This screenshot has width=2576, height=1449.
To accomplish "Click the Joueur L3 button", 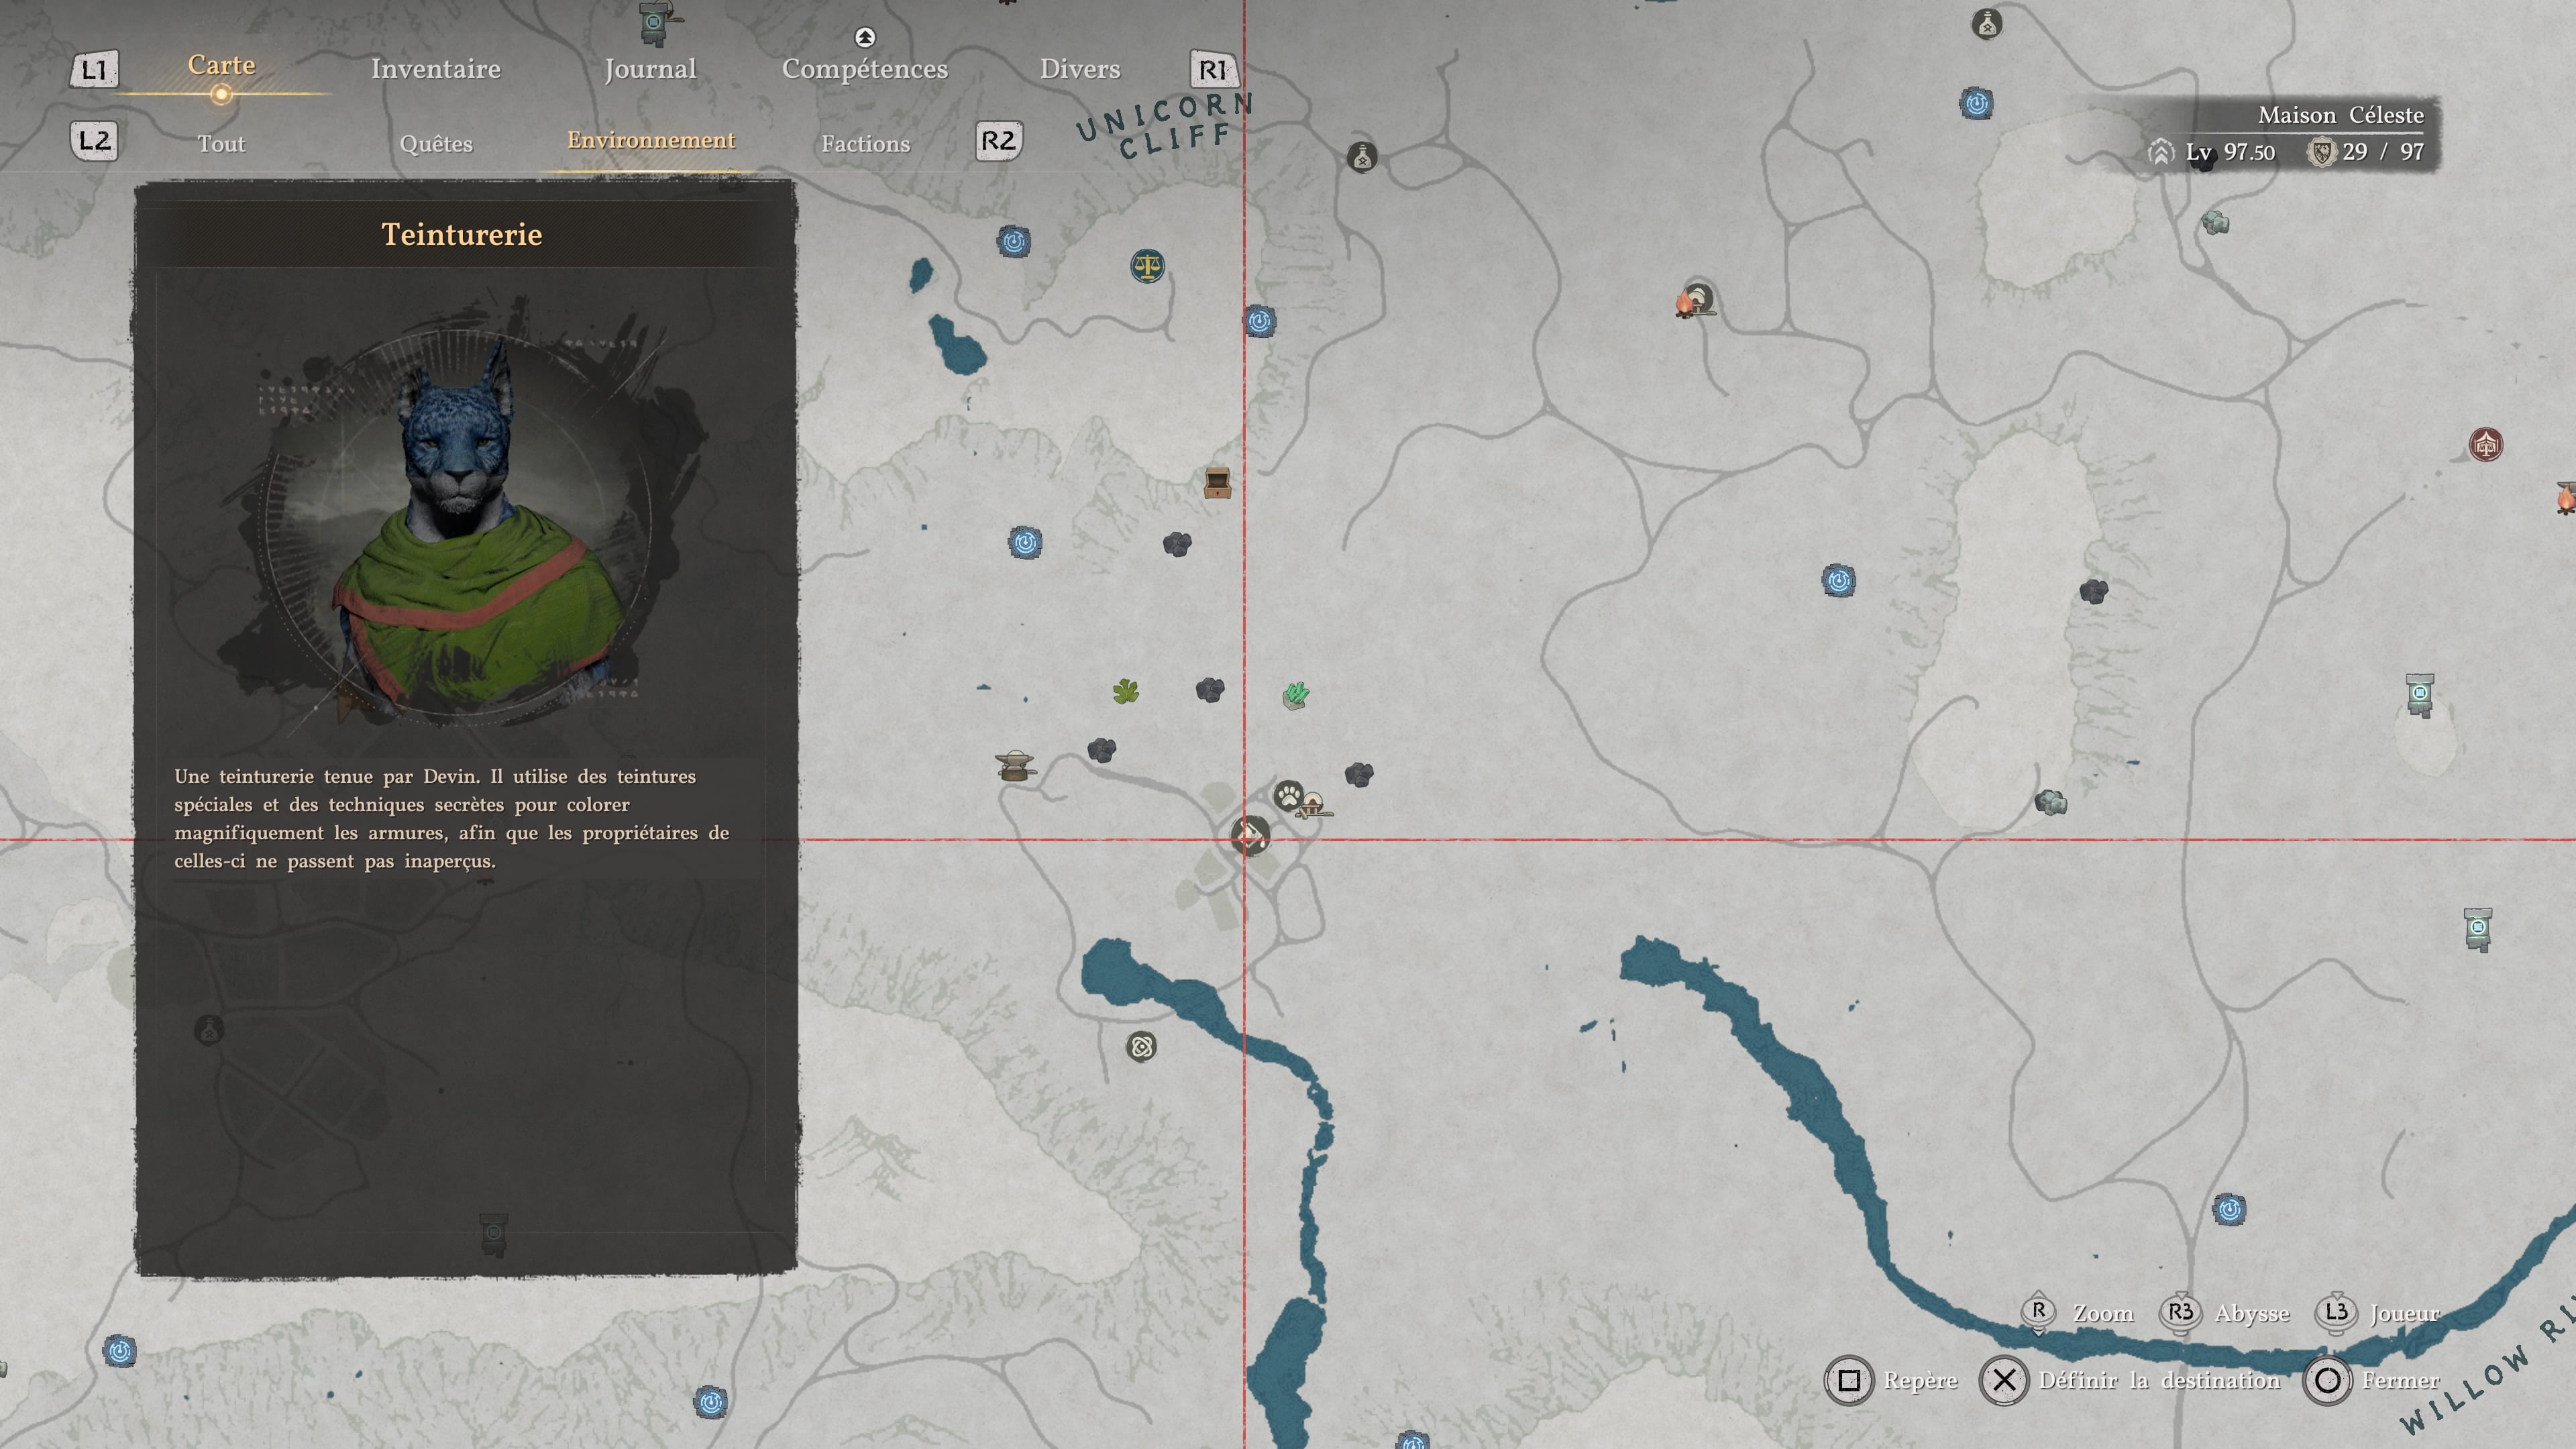I will click(x=2378, y=1312).
